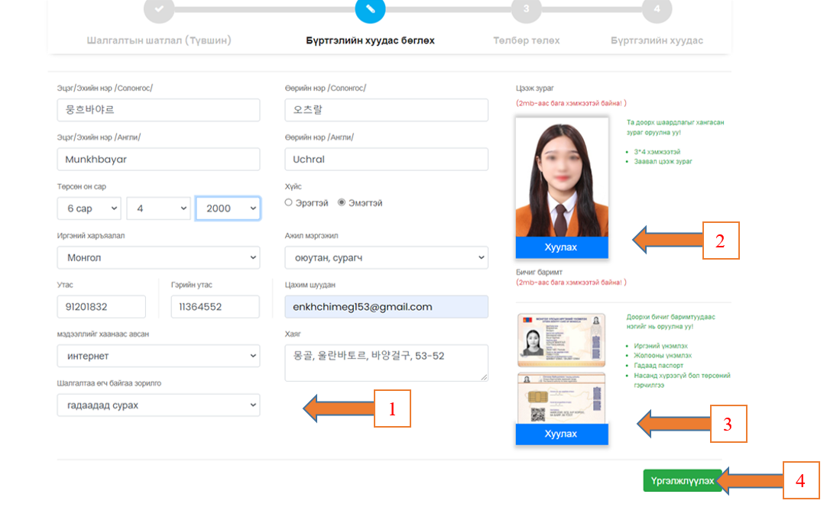Click the step 3 circle icon
This screenshot has width=827, height=507.
(x=527, y=9)
